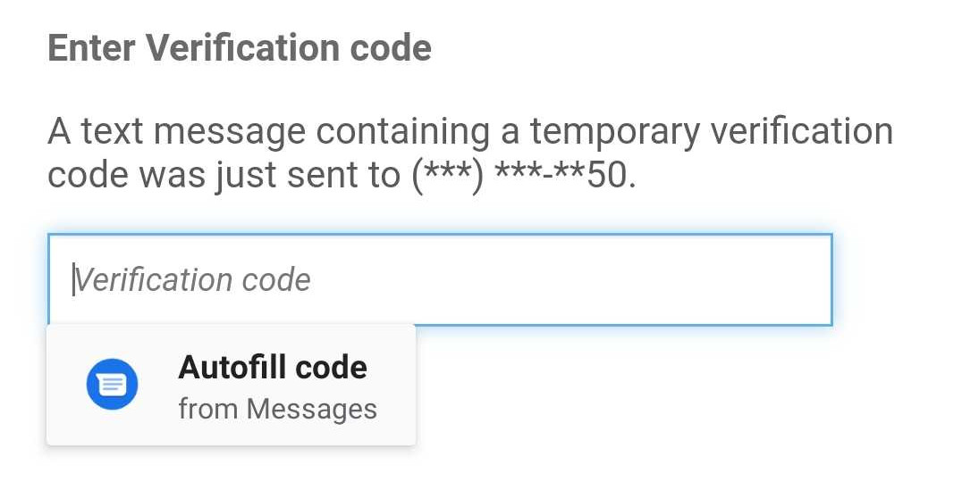Image resolution: width=962 pixels, height=481 pixels.
Task: Click the word "Enter" in the heading
Action: [x=90, y=48]
